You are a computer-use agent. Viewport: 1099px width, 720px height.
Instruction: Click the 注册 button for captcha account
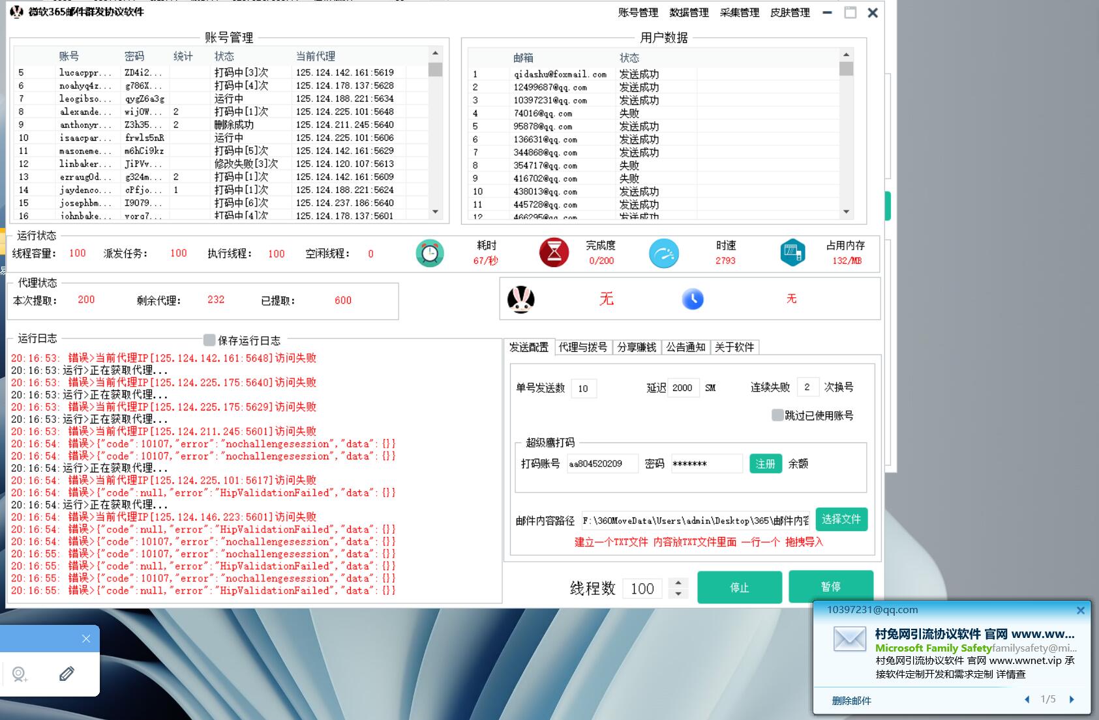[765, 463]
